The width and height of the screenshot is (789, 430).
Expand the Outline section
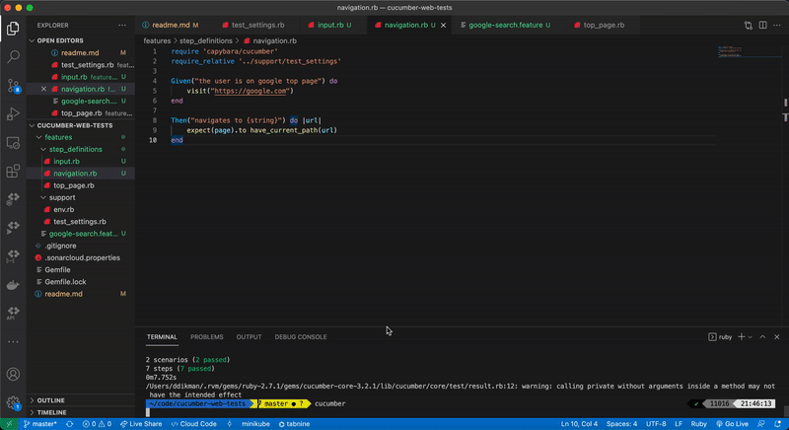(81, 400)
